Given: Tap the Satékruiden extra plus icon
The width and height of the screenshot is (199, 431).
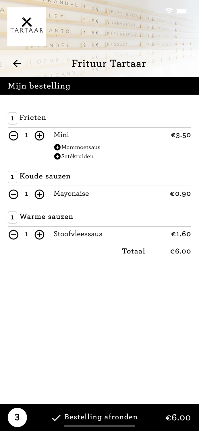Looking at the screenshot, I should point(57,156).
